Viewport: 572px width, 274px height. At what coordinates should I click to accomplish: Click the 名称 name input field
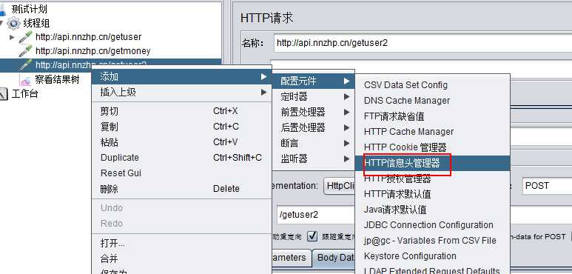(x=423, y=43)
